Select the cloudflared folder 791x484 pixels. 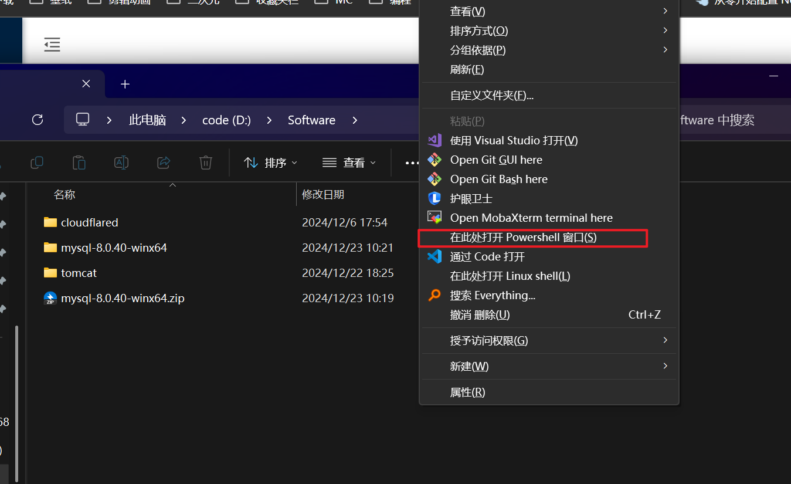(x=89, y=222)
